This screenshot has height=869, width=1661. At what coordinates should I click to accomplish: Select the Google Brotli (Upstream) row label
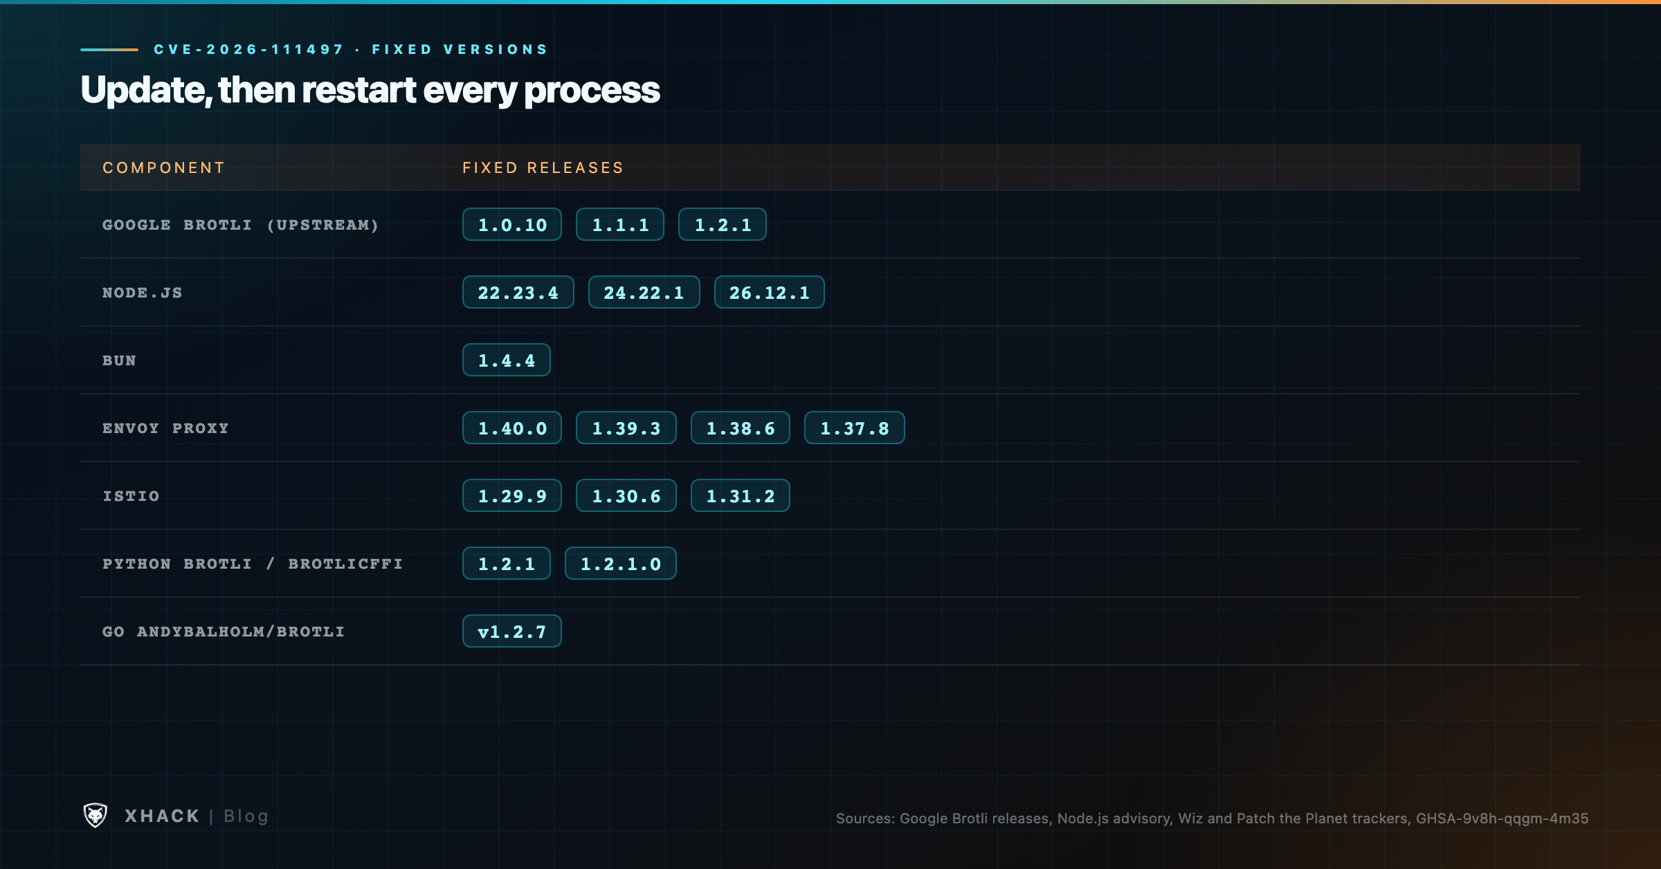click(x=241, y=225)
